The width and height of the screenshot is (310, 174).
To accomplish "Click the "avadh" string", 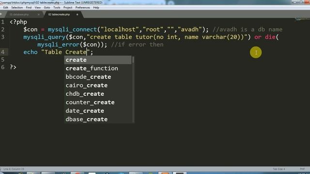I will pos(189,29).
